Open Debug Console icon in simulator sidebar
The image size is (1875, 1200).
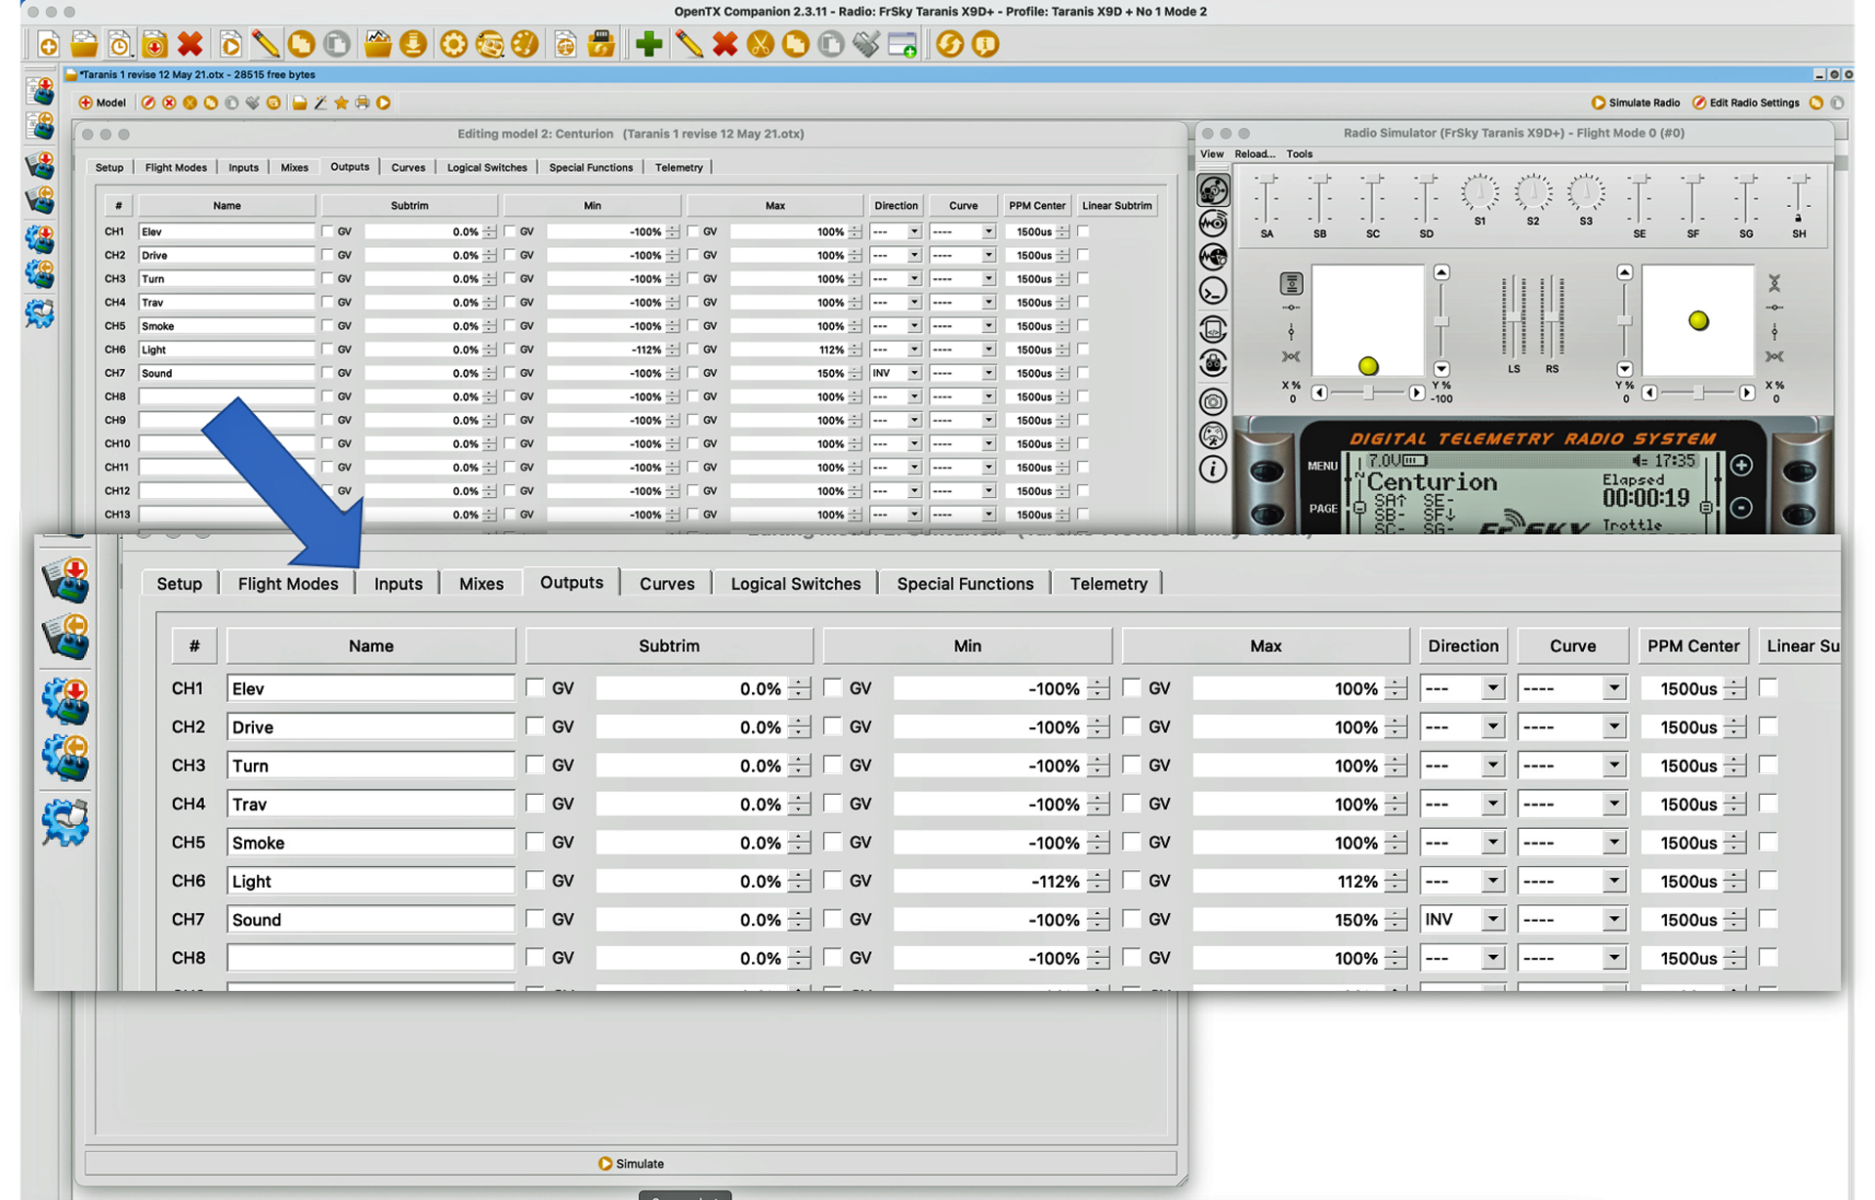(x=1213, y=291)
